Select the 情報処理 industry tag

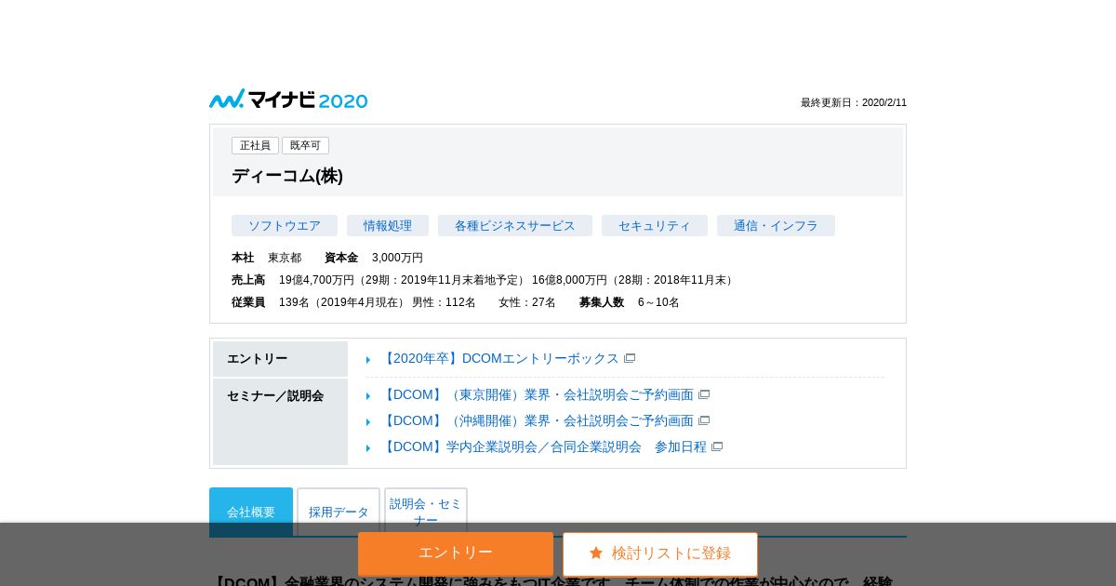coord(388,226)
